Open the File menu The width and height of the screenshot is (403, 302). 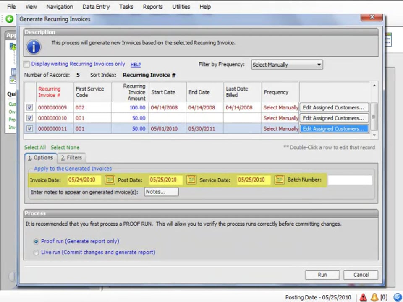click(11, 7)
